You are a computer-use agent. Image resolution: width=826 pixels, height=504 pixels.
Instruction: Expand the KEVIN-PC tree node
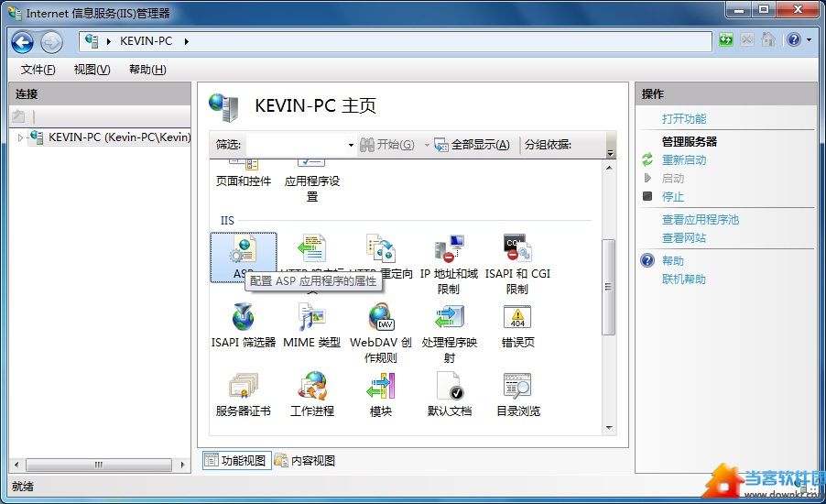click(x=20, y=137)
